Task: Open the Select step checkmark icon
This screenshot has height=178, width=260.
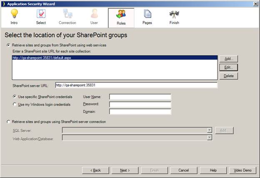Action: [x=41, y=13]
